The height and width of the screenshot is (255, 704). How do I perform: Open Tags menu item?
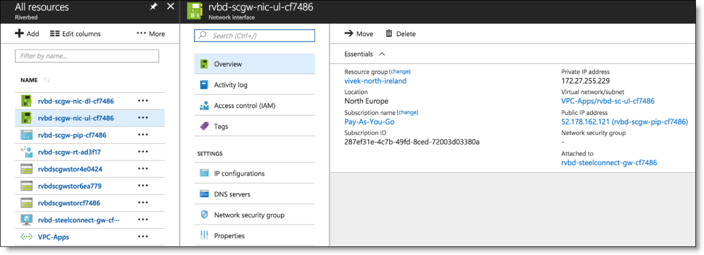(x=221, y=126)
